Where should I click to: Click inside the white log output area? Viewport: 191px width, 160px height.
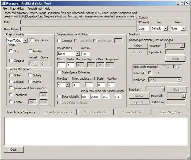96,131
